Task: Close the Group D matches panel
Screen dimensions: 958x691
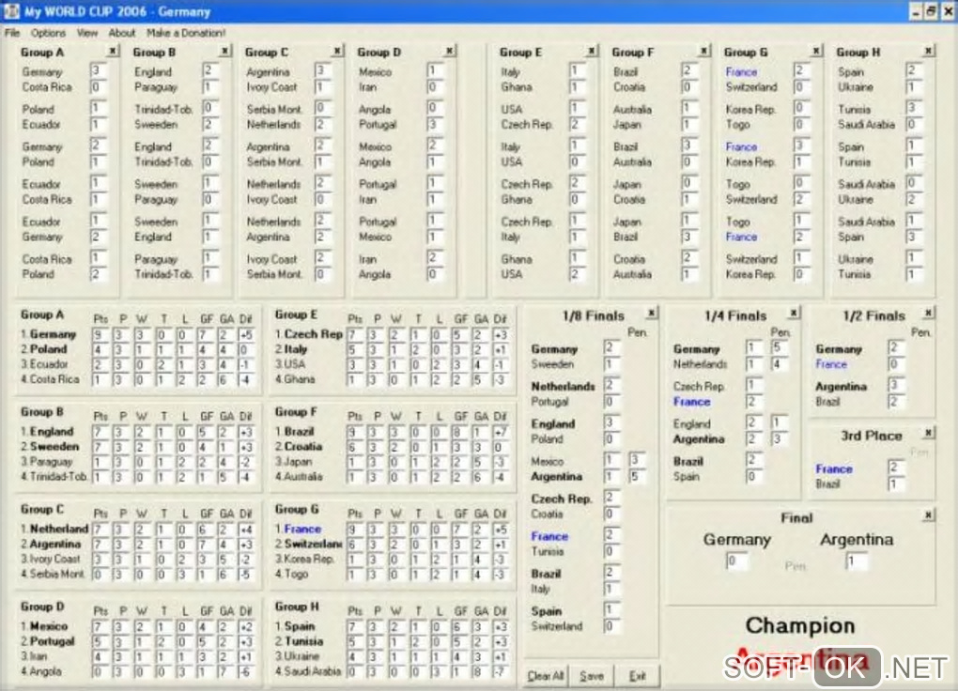Action: coord(450,52)
